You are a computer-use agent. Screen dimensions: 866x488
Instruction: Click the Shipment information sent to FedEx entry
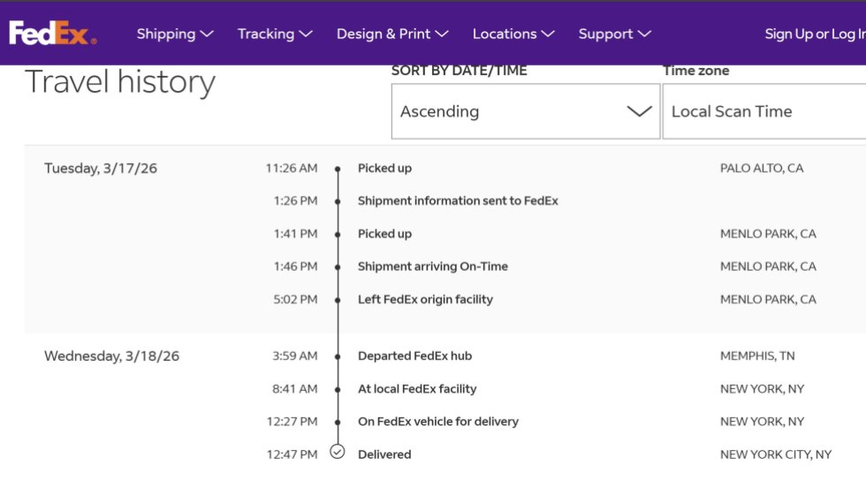click(x=458, y=201)
